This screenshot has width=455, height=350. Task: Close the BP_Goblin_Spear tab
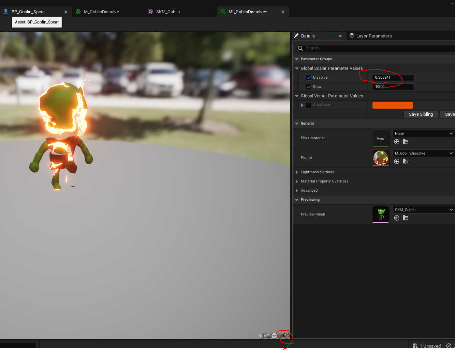pyautogui.click(x=66, y=12)
